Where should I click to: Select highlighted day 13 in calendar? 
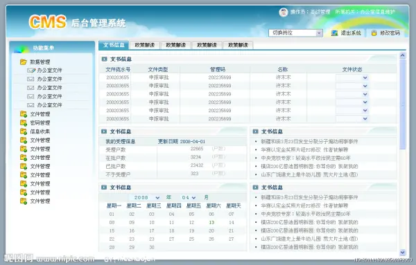[211, 222]
